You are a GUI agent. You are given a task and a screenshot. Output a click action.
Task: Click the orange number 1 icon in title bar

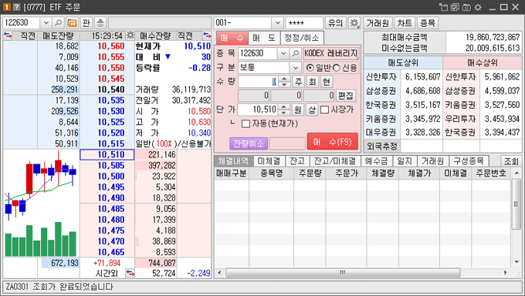coord(7,7)
